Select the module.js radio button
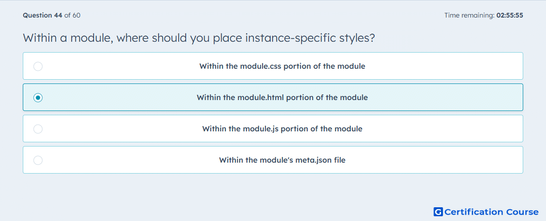The height and width of the screenshot is (221, 546). [38, 129]
